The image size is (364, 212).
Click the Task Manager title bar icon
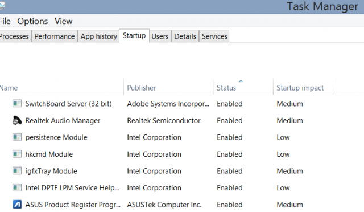click(2, 6)
